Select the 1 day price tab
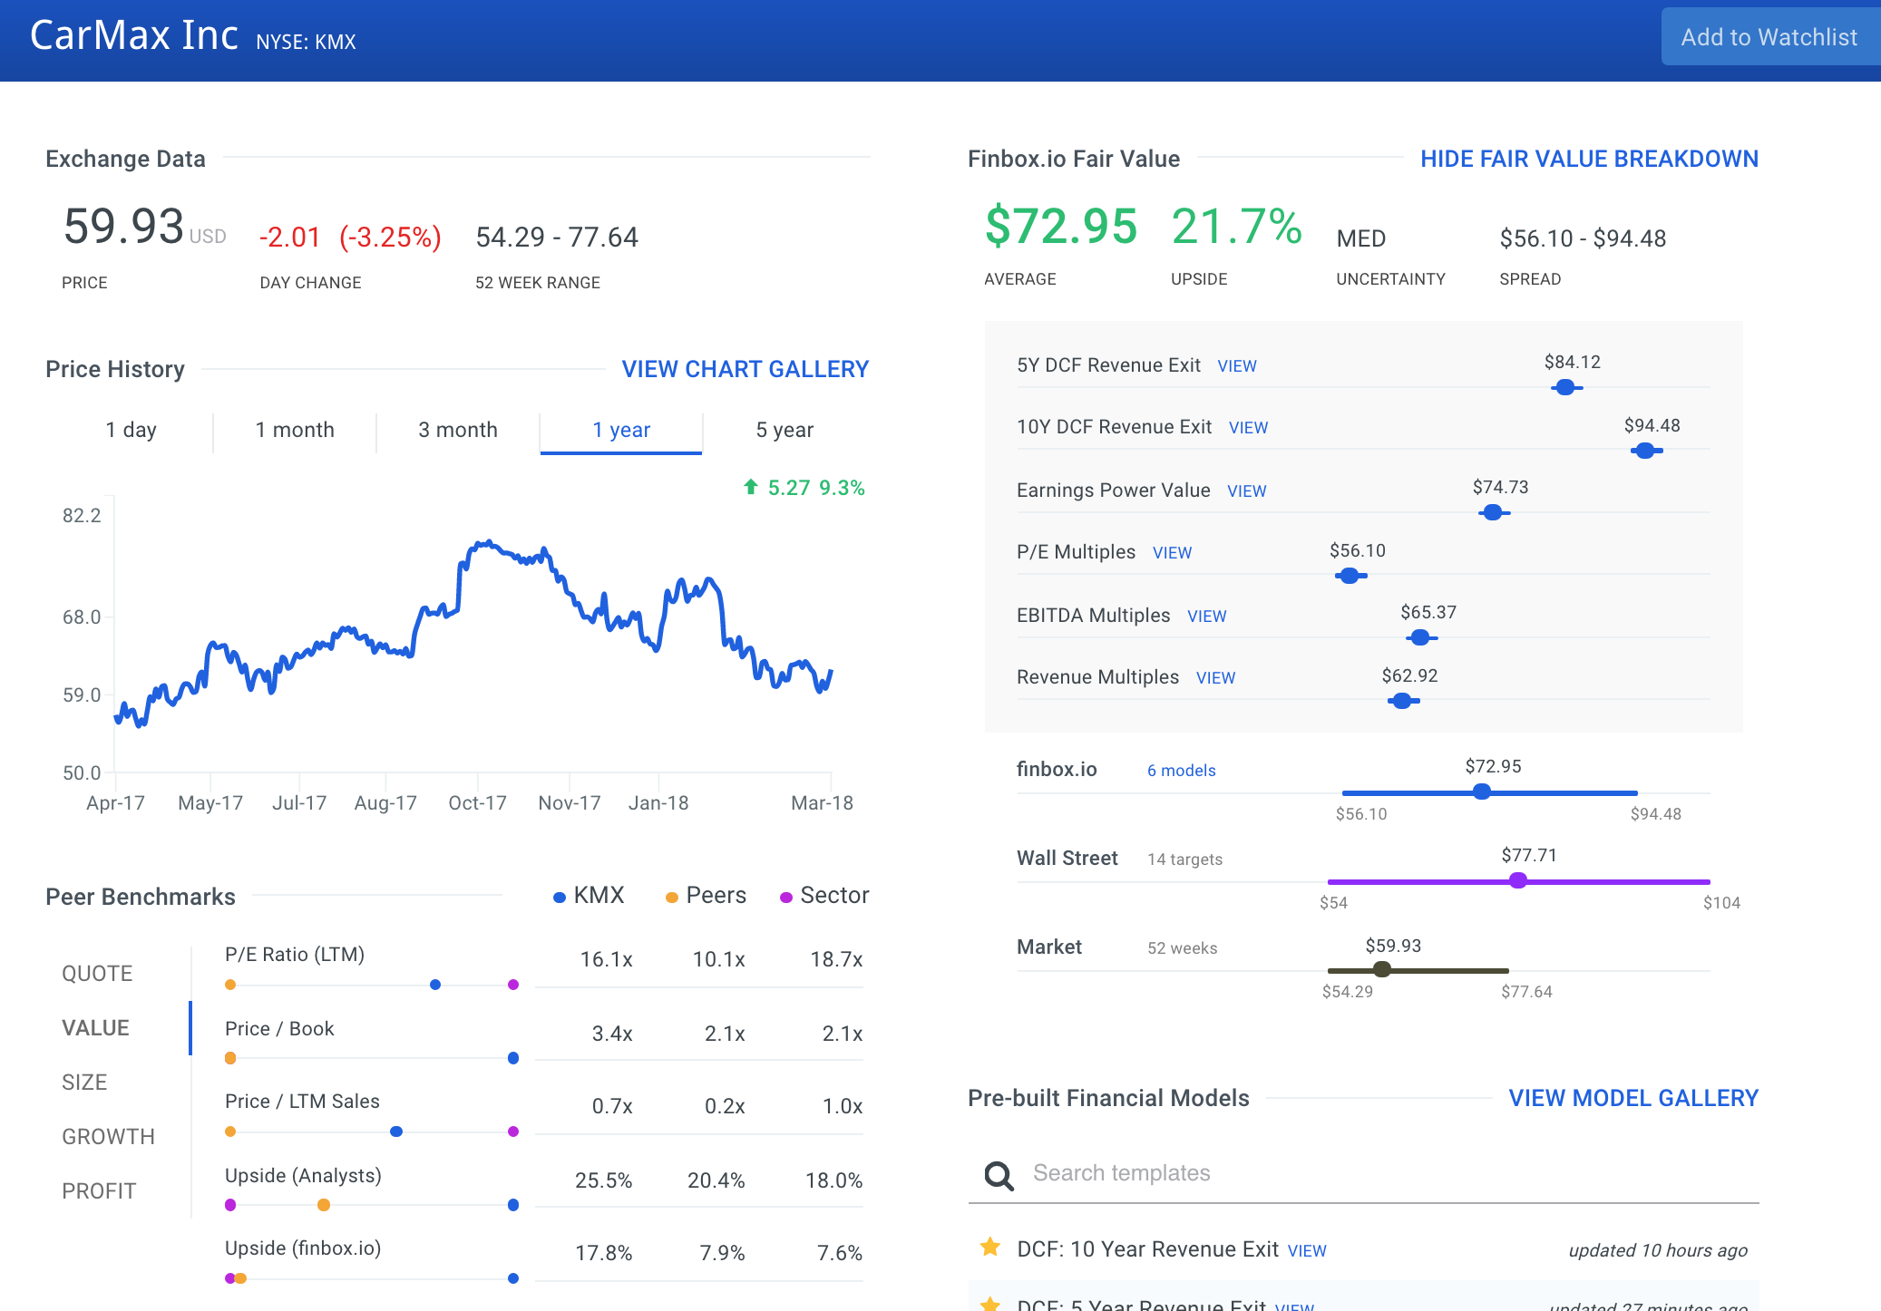 132,430
